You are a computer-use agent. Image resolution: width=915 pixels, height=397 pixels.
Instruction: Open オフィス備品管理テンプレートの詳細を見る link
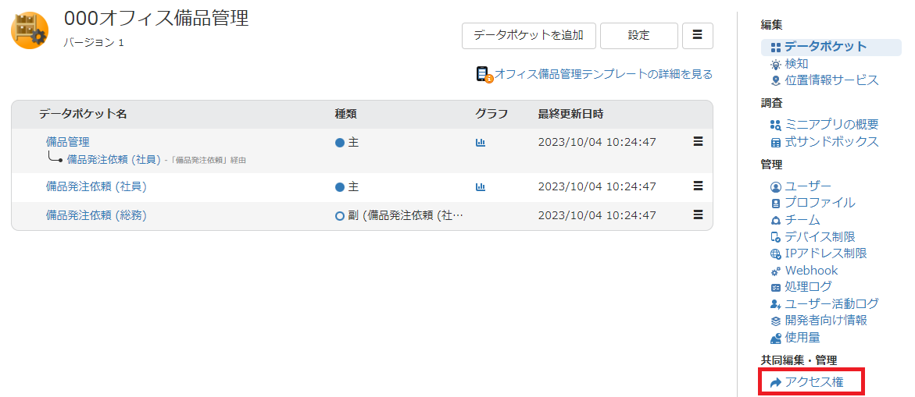click(x=603, y=75)
